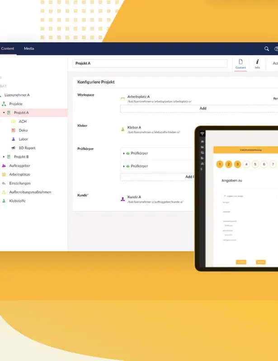Select step 4 in the tablet wizard
278x361 pixels.
pos(246,164)
